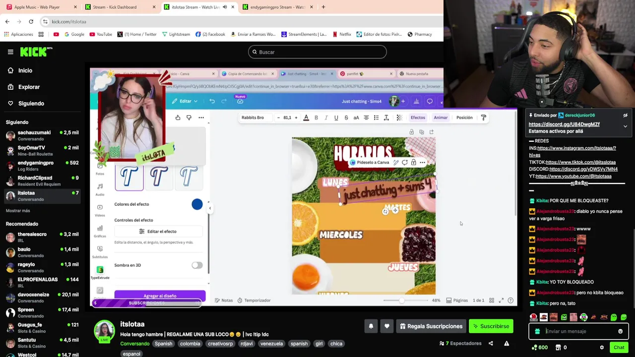Mute the itslotaa Stream tab audio

point(225,7)
